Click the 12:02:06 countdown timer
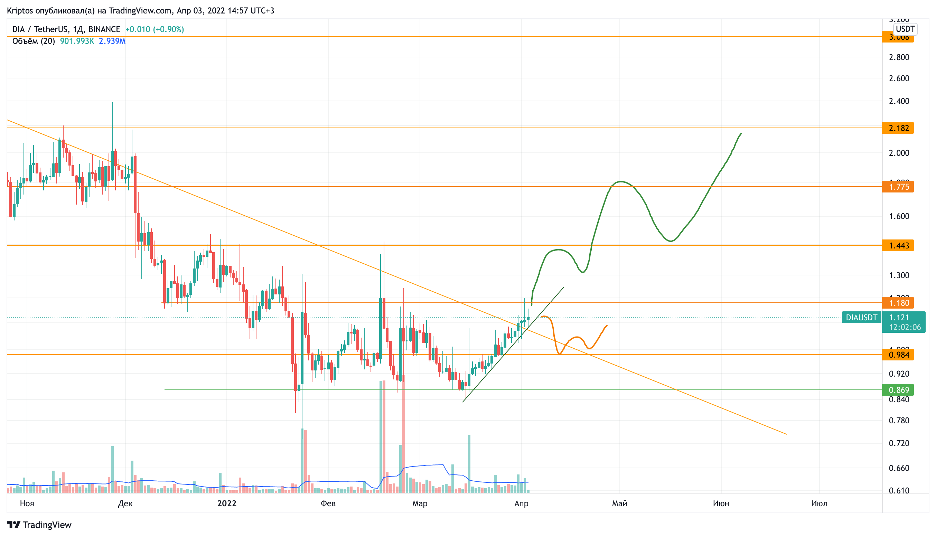Image resolution: width=936 pixels, height=537 pixels. click(x=905, y=327)
